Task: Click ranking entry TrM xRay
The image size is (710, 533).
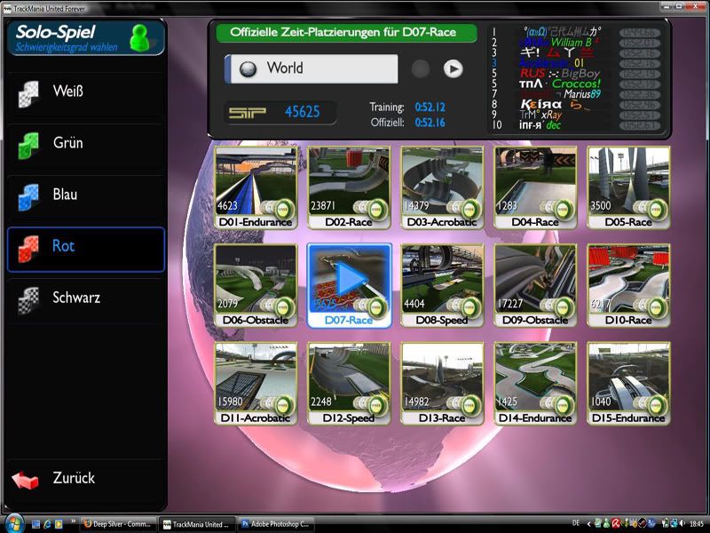Action: coord(540,115)
